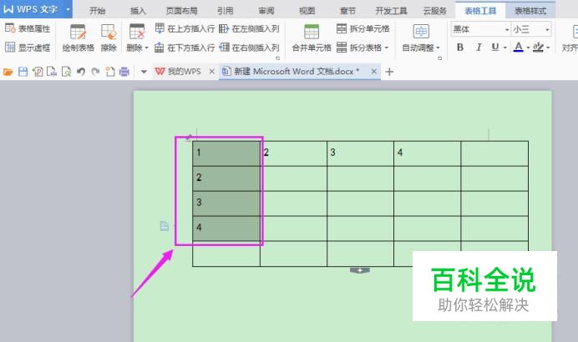This screenshot has width=578, height=342.
Task: Switch to the 章节 tab
Action: 347,11
